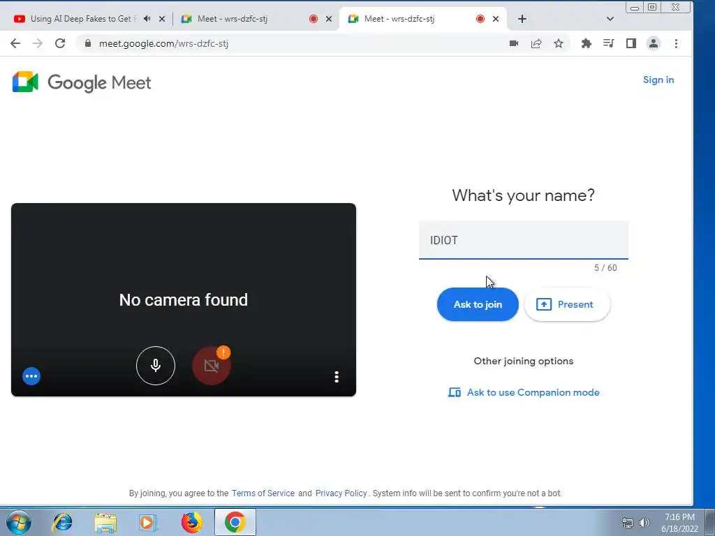The width and height of the screenshot is (715, 536).
Task: Click the Present button
Action: (567, 304)
